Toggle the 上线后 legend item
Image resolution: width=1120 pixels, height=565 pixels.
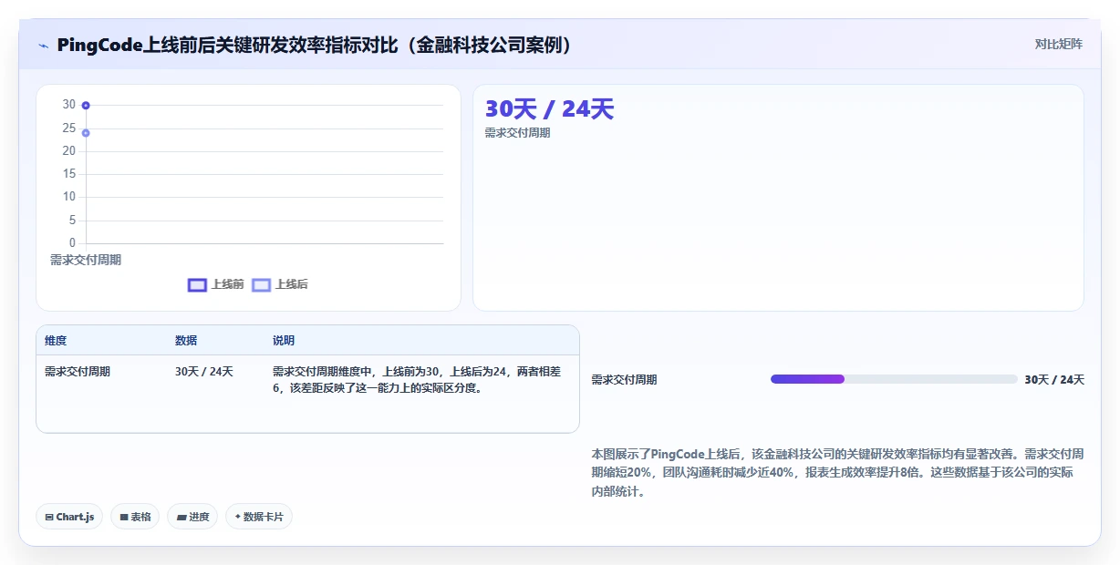(280, 284)
